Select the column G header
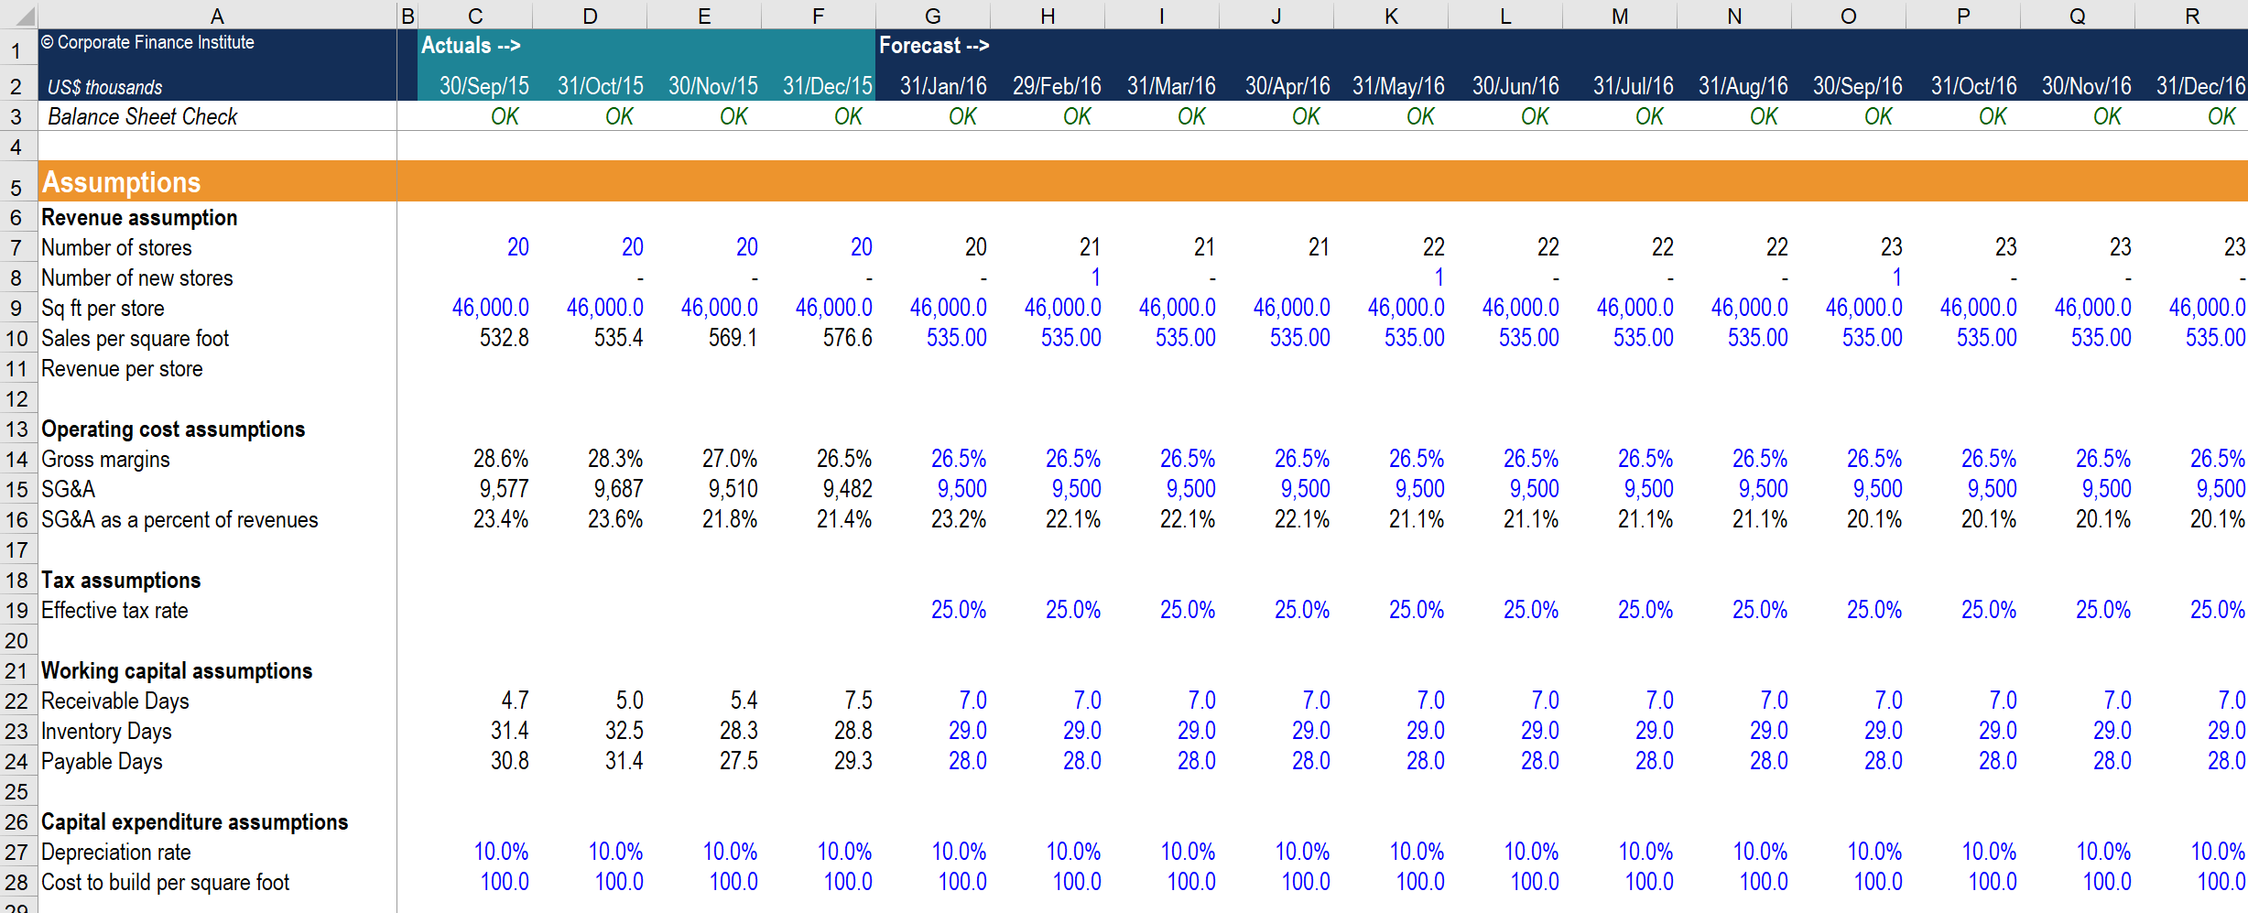 click(x=932, y=16)
